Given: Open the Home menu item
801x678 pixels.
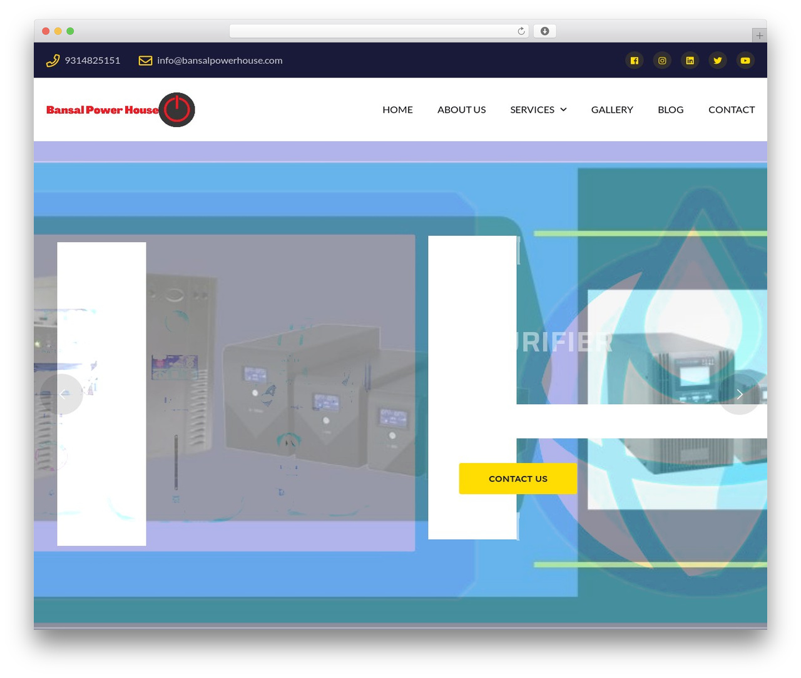Looking at the screenshot, I should click(397, 109).
